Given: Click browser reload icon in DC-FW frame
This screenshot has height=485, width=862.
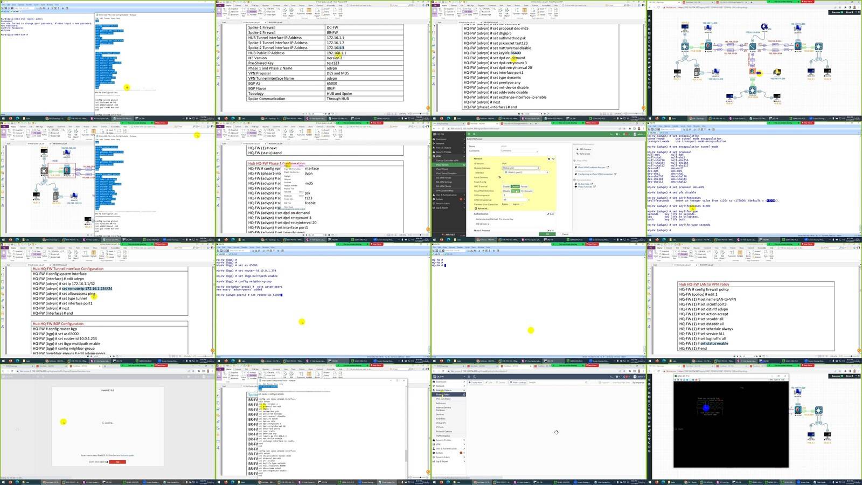Looking at the screenshot, I should point(443,371).
